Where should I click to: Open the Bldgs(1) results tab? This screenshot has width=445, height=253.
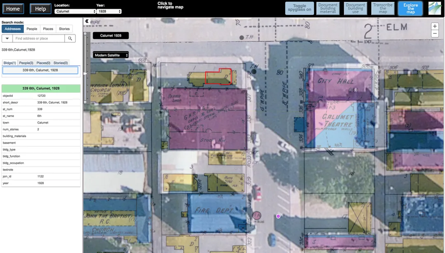pyautogui.click(x=9, y=63)
